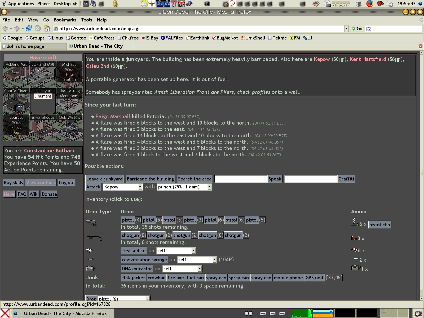Open the URL history dropdown arrow
Screen dimensions: 424x318
click(346, 29)
